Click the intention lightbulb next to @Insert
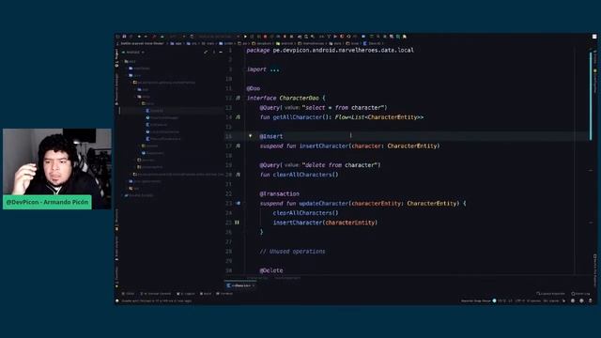The height and width of the screenshot is (338, 601). (x=251, y=136)
